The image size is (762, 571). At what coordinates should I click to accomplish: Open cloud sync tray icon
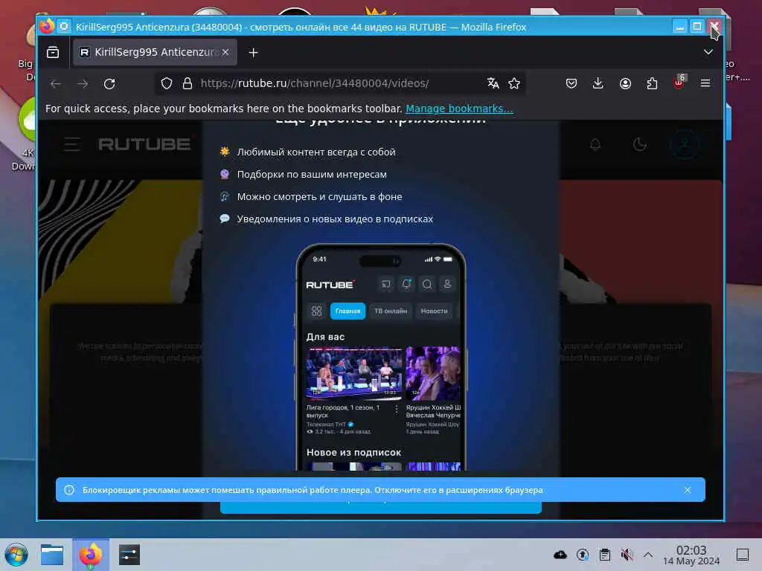560,555
